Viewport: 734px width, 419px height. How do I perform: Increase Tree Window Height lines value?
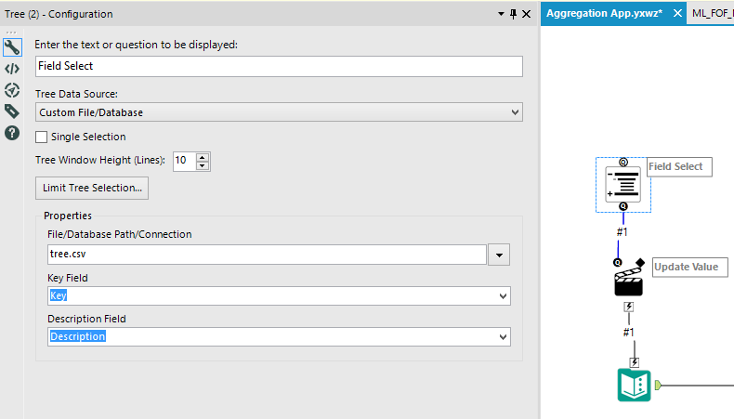tap(203, 156)
